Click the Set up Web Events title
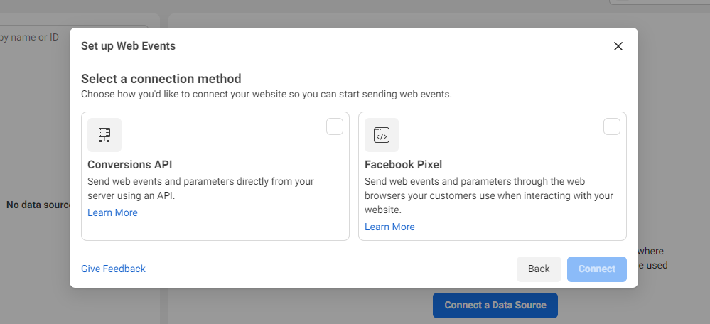Screen dimensions: 710x324 [x=128, y=45]
